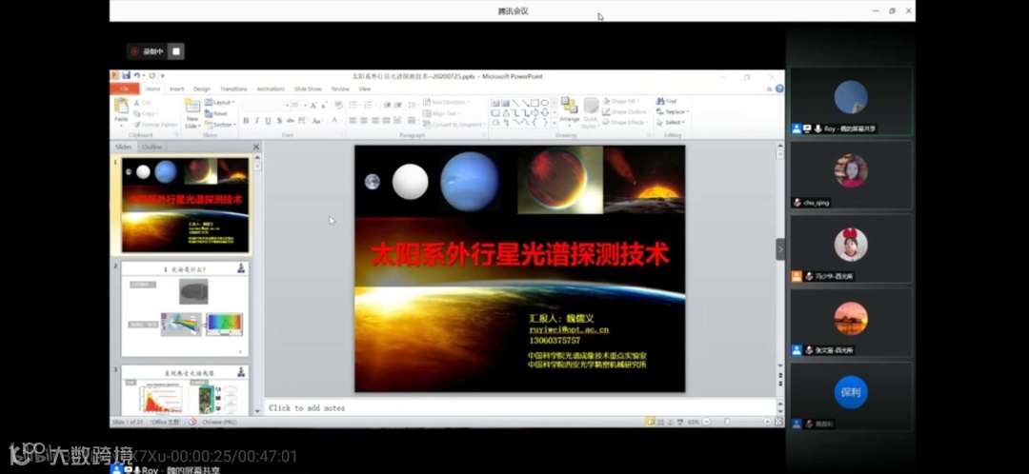The height and width of the screenshot is (474, 1029).
Task: Click the Fit slide to window icon
Action: coord(778,422)
